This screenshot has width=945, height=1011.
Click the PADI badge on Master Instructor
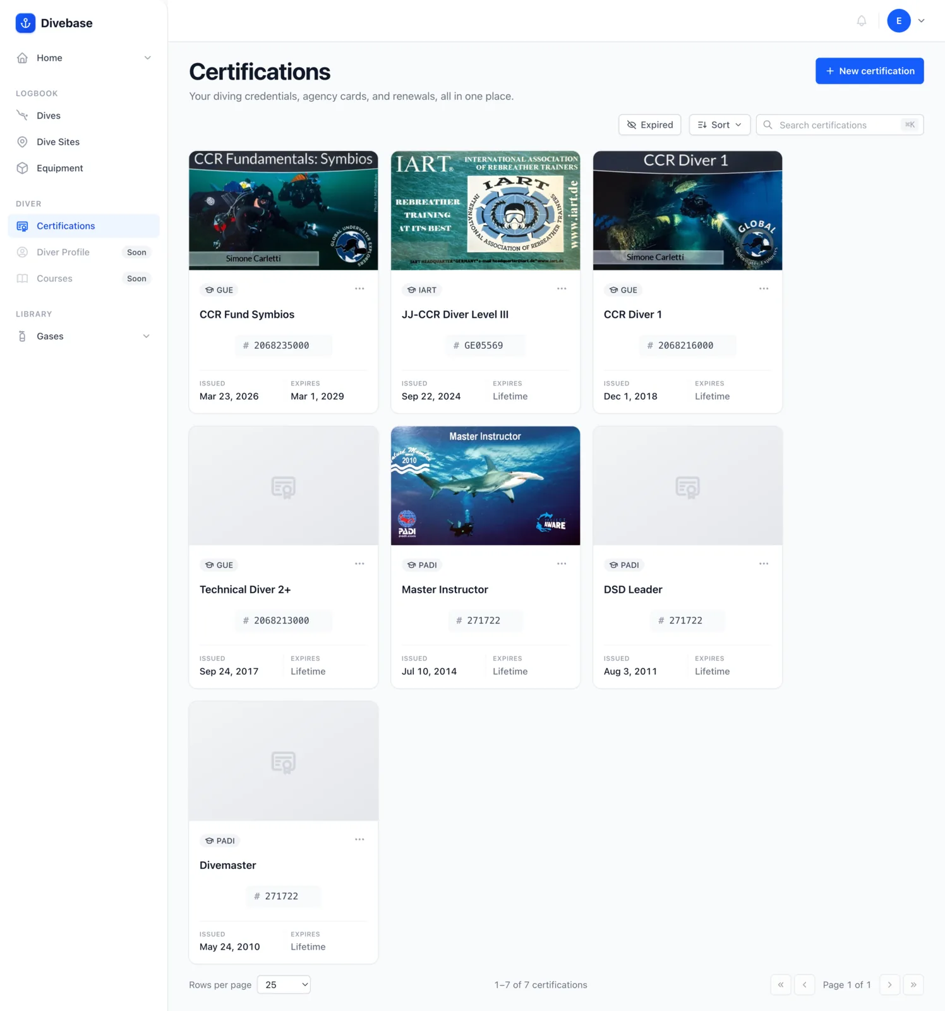(422, 565)
